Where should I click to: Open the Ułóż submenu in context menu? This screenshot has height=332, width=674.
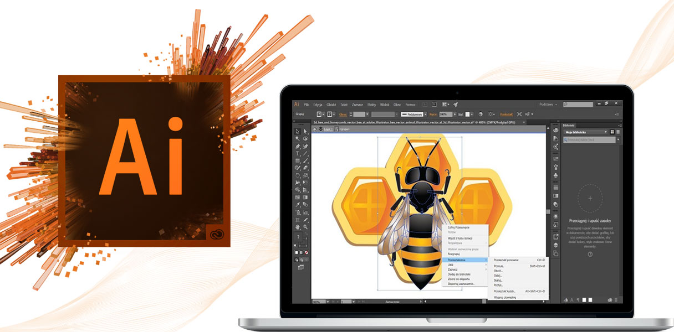click(465, 264)
